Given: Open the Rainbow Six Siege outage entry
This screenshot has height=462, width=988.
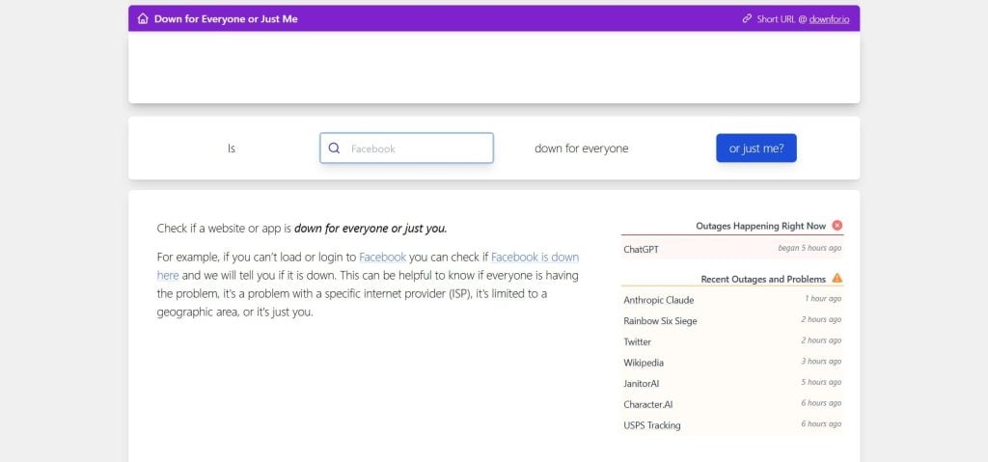Looking at the screenshot, I should coord(660,321).
